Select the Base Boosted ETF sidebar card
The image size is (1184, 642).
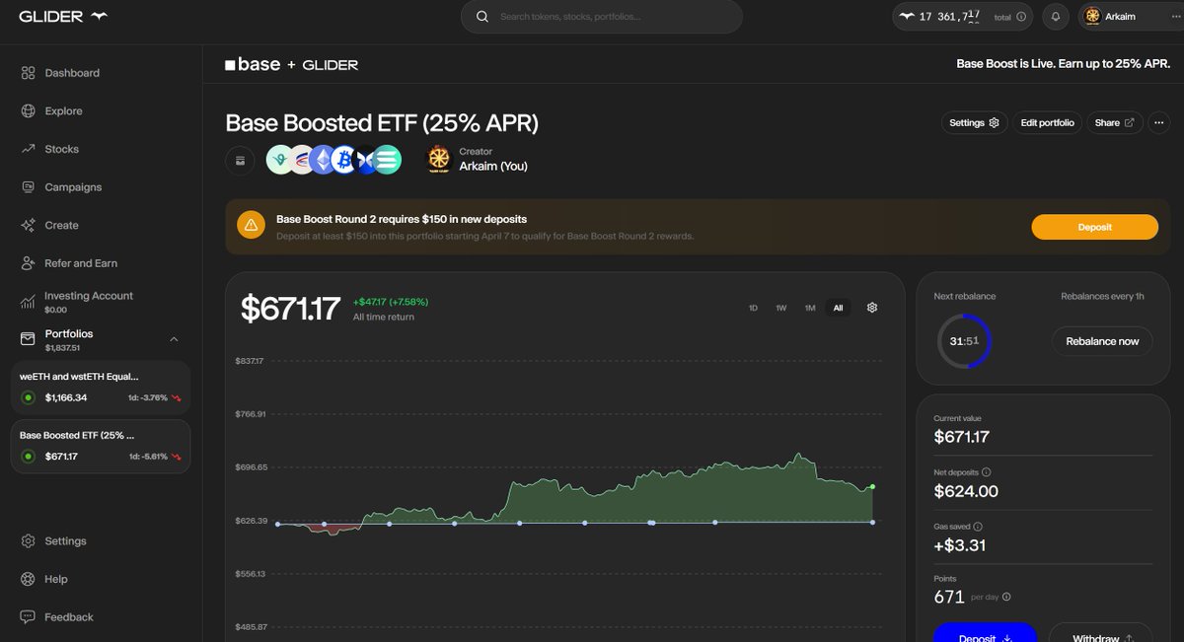pyautogui.click(x=101, y=446)
